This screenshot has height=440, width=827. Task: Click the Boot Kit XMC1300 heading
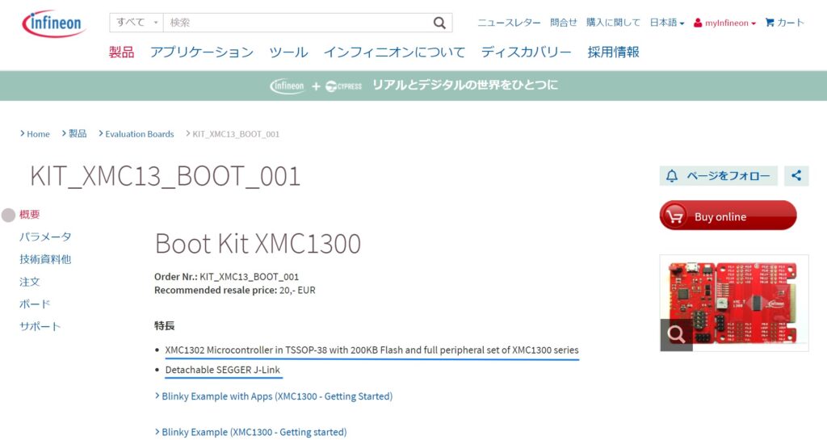point(258,244)
